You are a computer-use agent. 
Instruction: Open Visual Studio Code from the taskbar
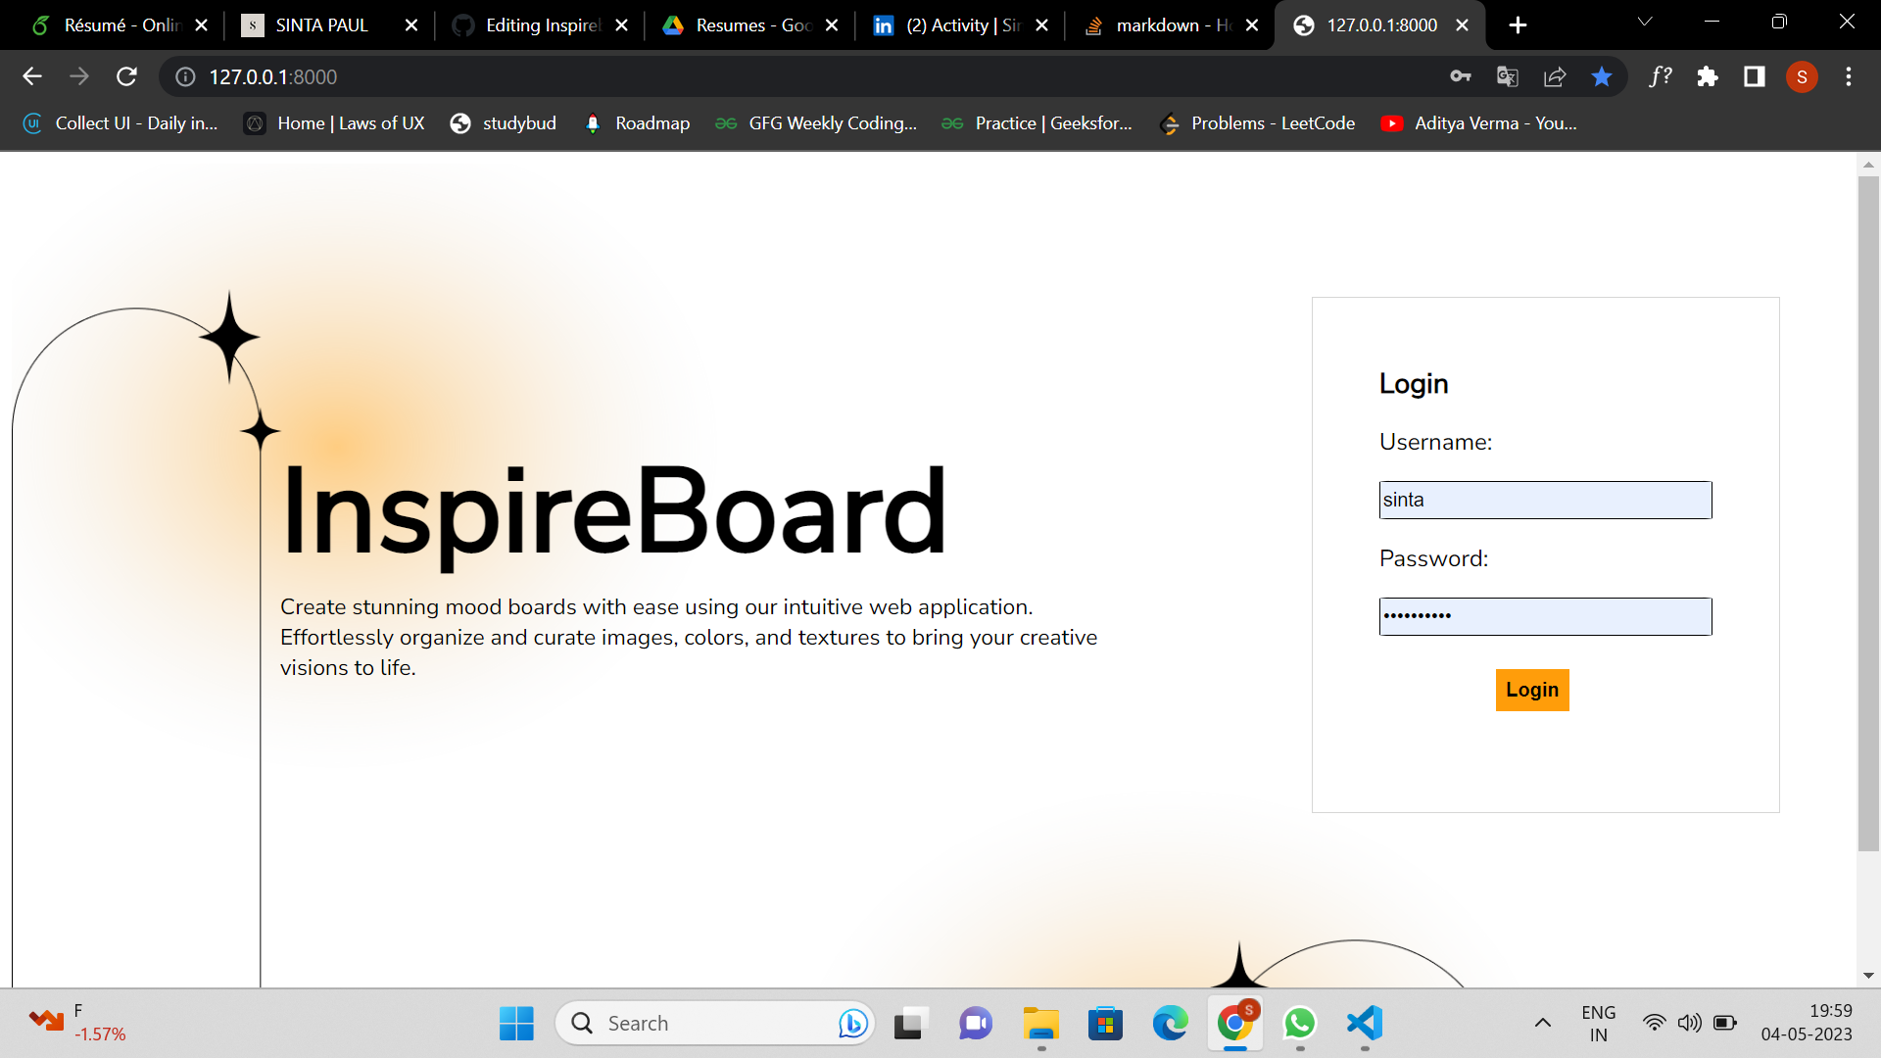click(x=1364, y=1022)
